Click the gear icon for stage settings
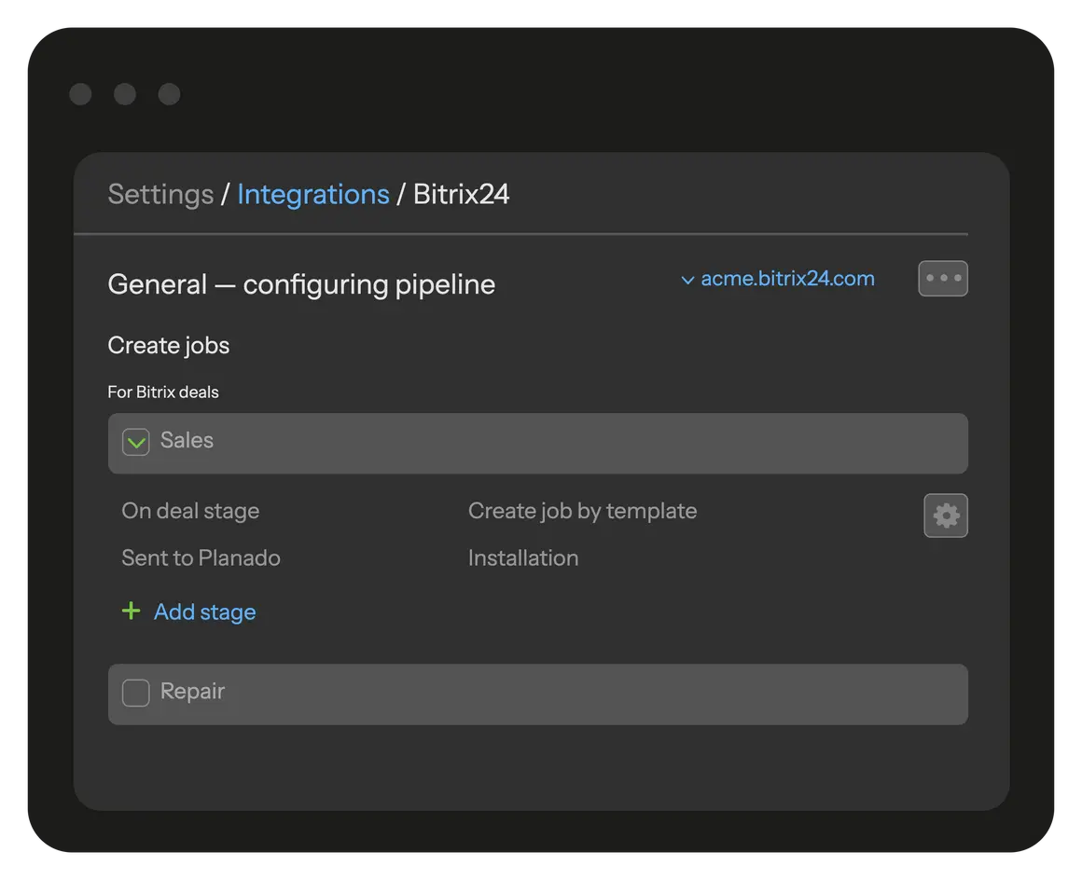 (x=945, y=516)
